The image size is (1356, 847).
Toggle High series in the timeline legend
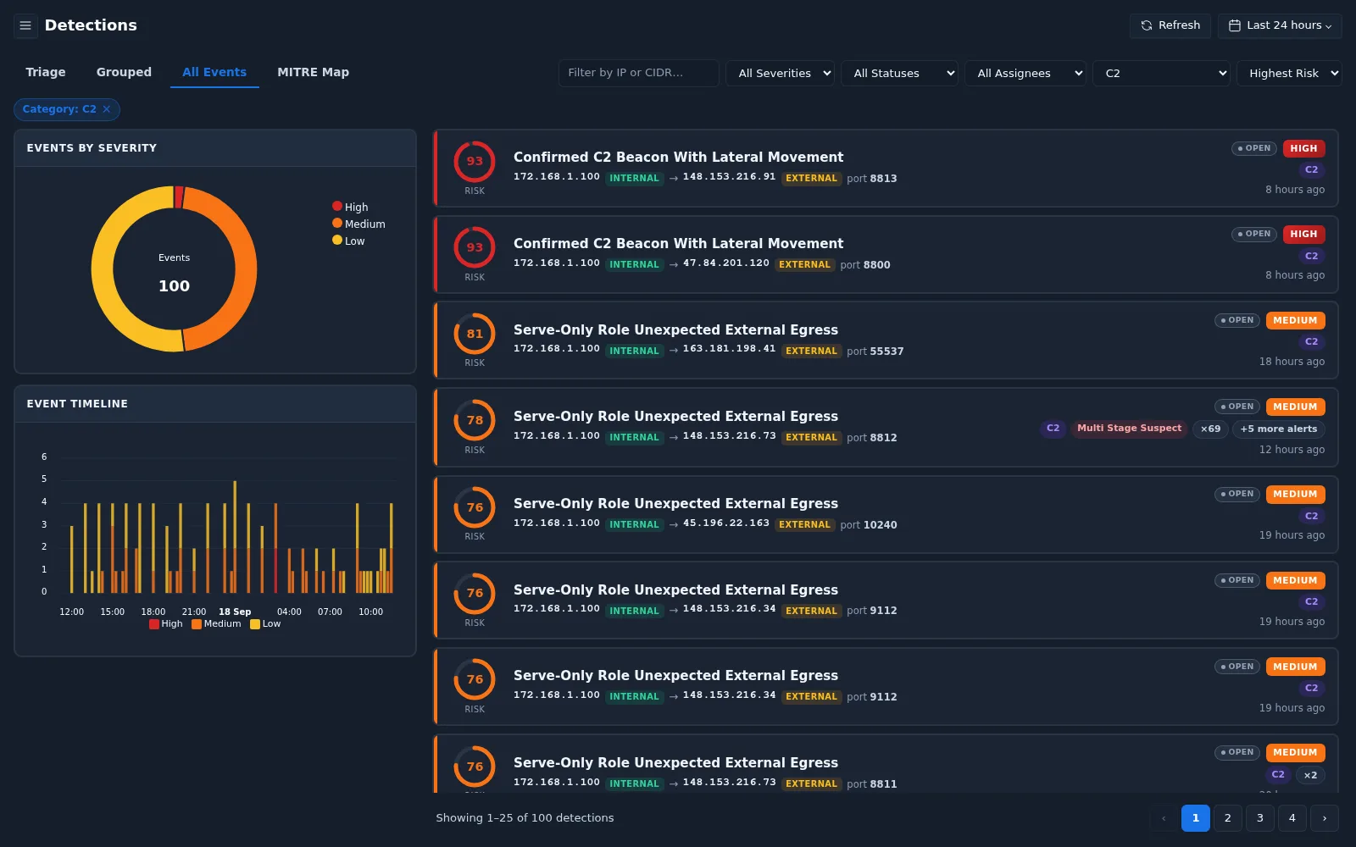[x=166, y=623]
